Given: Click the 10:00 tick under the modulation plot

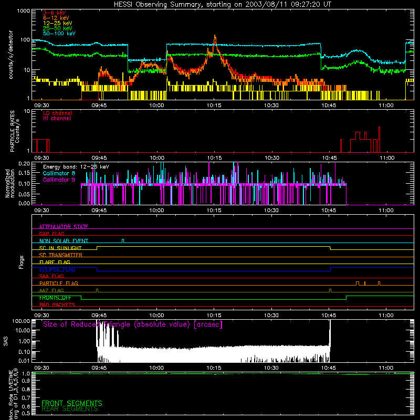Looking at the screenshot, I should click(x=156, y=211).
